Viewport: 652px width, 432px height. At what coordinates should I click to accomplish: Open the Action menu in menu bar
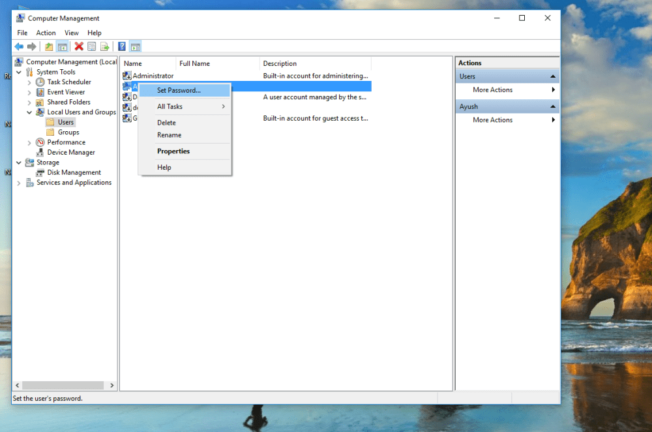pos(46,33)
